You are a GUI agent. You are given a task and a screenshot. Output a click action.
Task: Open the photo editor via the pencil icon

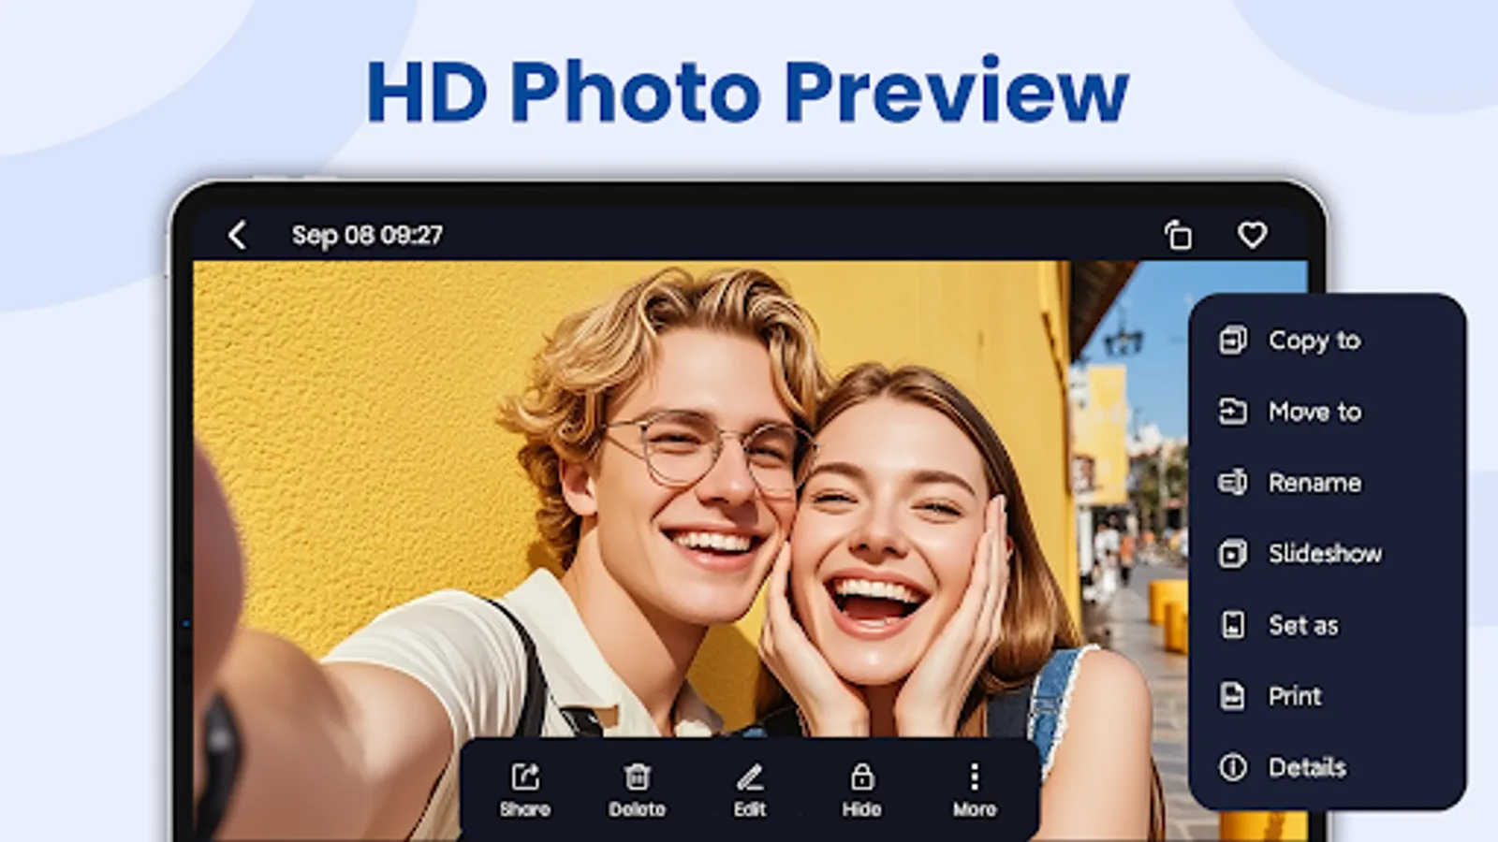[x=750, y=774]
